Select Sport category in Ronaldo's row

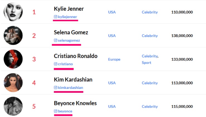tap(146, 63)
